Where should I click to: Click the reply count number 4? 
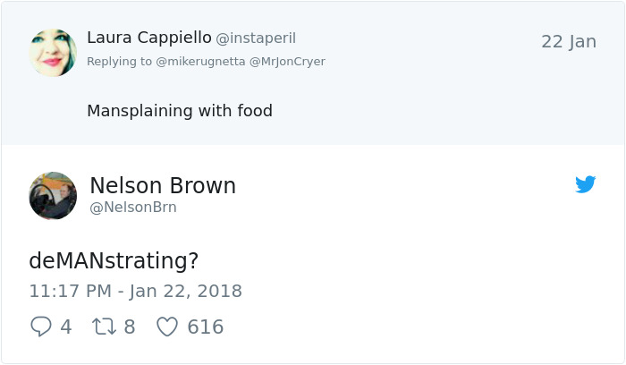pos(66,327)
